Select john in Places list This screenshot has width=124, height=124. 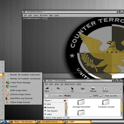coord(54,104)
